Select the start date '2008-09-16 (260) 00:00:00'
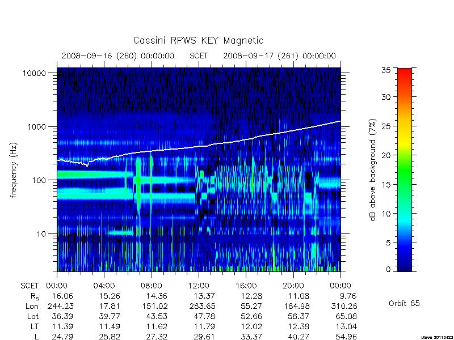The width and height of the screenshot is (454, 340). pyautogui.click(x=118, y=56)
